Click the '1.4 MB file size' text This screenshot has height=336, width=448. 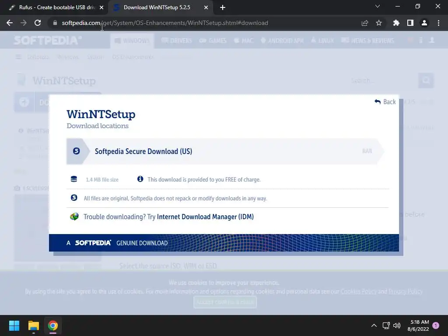[102, 180]
